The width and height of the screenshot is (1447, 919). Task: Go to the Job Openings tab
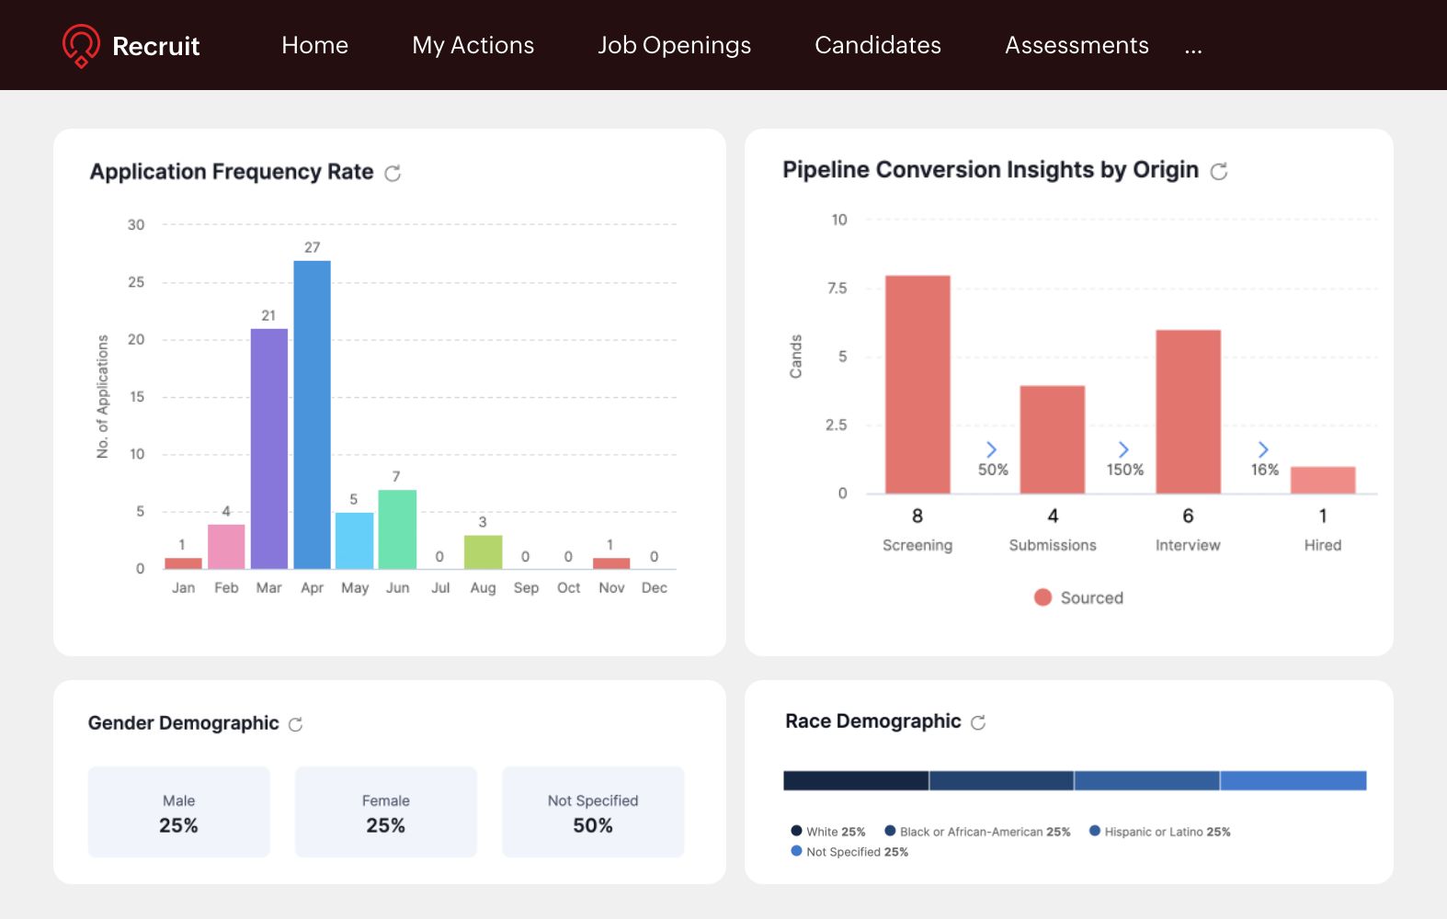(x=674, y=45)
